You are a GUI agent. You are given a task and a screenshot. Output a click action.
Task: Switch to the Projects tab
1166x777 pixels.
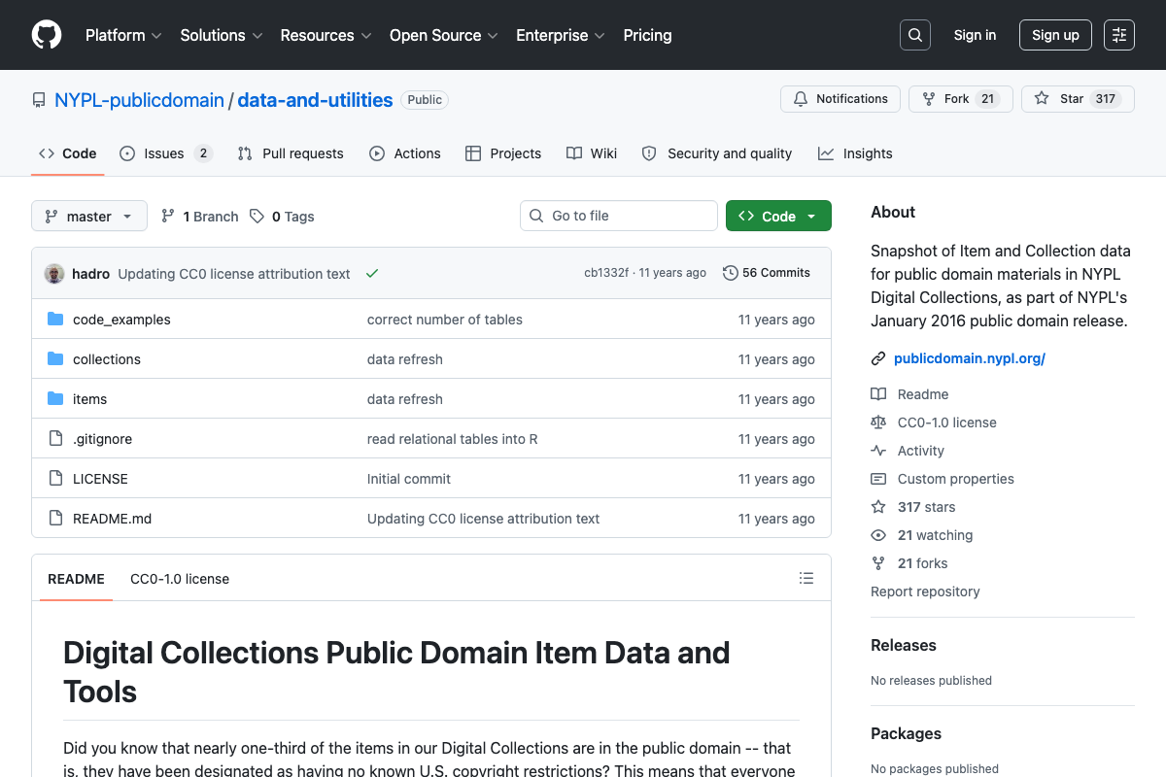click(503, 153)
